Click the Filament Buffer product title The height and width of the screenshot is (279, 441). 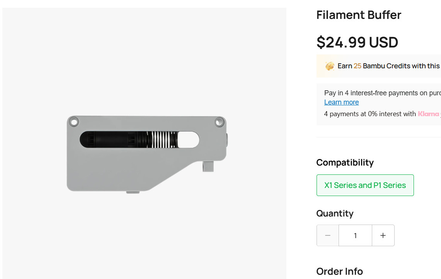[359, 15]
